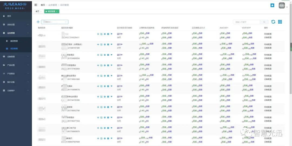Collapse the sidebar with the hamburger icon

[36, 5]
